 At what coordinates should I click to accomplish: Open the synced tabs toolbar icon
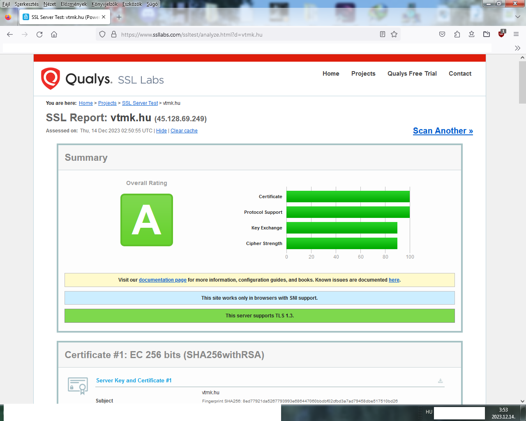[x=487, y=35]
